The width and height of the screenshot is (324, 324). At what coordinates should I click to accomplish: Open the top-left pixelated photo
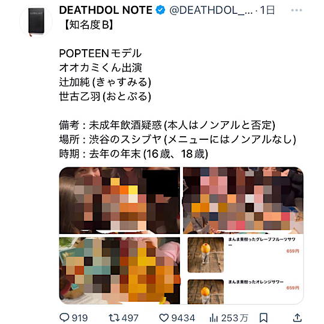pyautogui.click(x=119, y=200)
